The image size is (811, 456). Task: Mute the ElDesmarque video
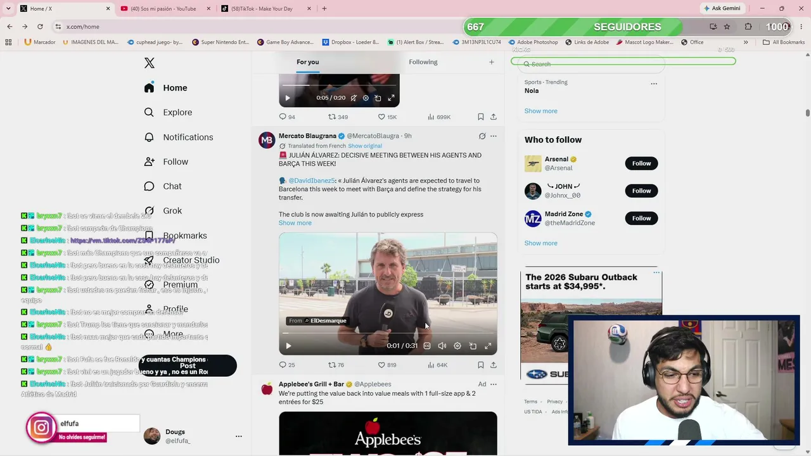442,346
